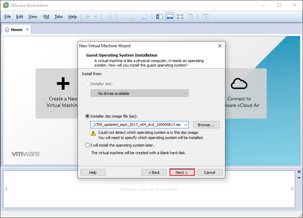Viewport: 303px width, 218px height.
Task: Close the Home tab
Action: (x=27, y=29)
